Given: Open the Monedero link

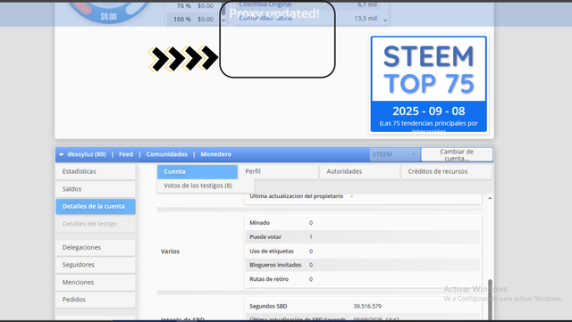Looking at the screenshot, I should tap(216, 154).
